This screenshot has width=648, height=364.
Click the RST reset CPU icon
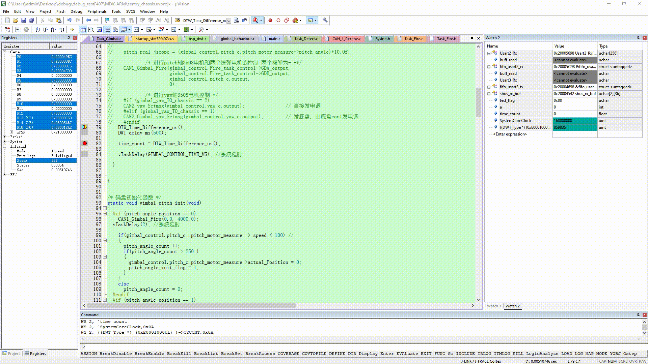7,30
